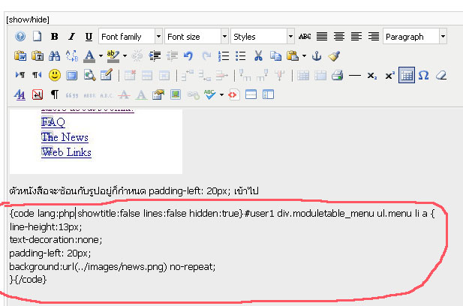This screenshot has width=463, height=306.
Task: Open the Font family dropdown
Action: tap(131, 36)
